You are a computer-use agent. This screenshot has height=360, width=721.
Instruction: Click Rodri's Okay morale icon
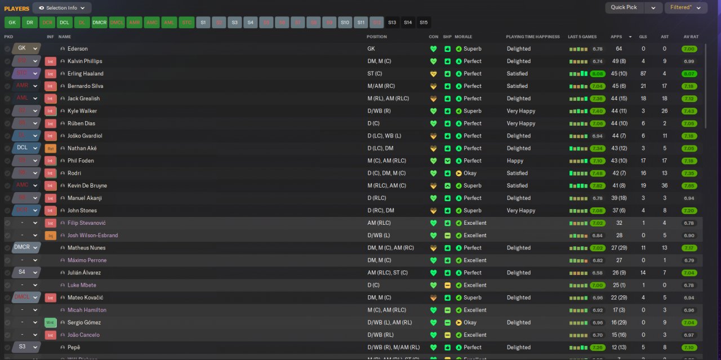(x=459, y=174)
